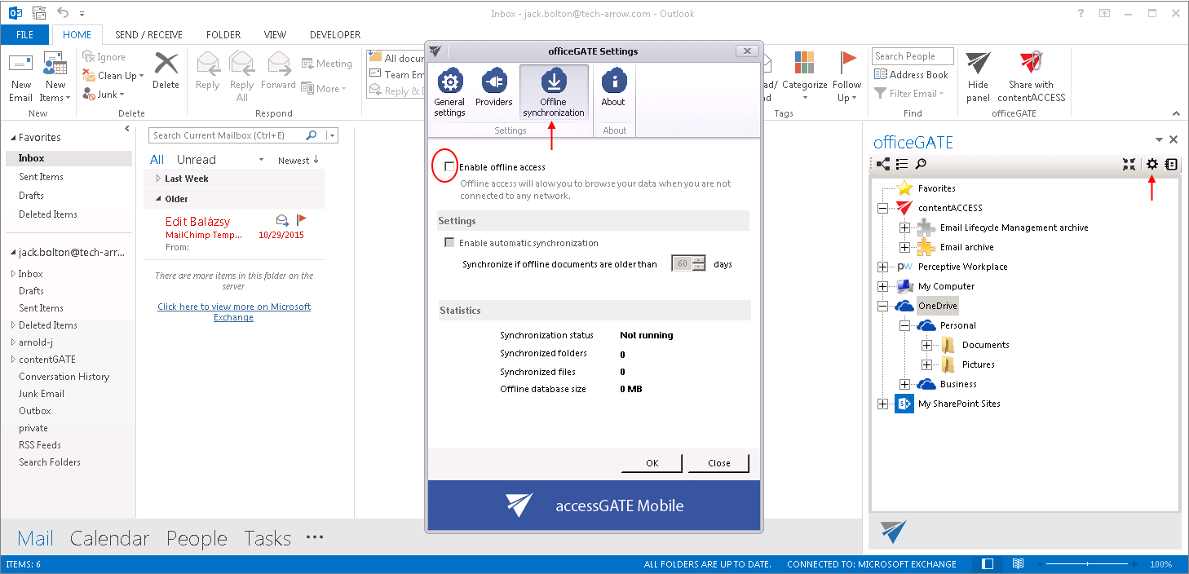Open Tasks navigation
The height and width of the screenshot is (574, 1189).
267,538
